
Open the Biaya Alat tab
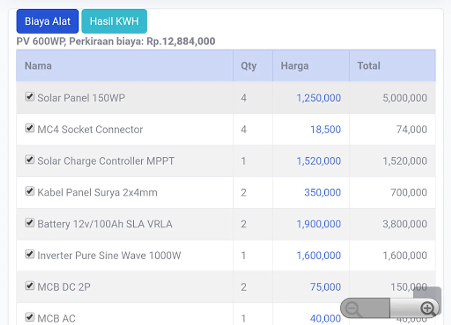[47, 21]
